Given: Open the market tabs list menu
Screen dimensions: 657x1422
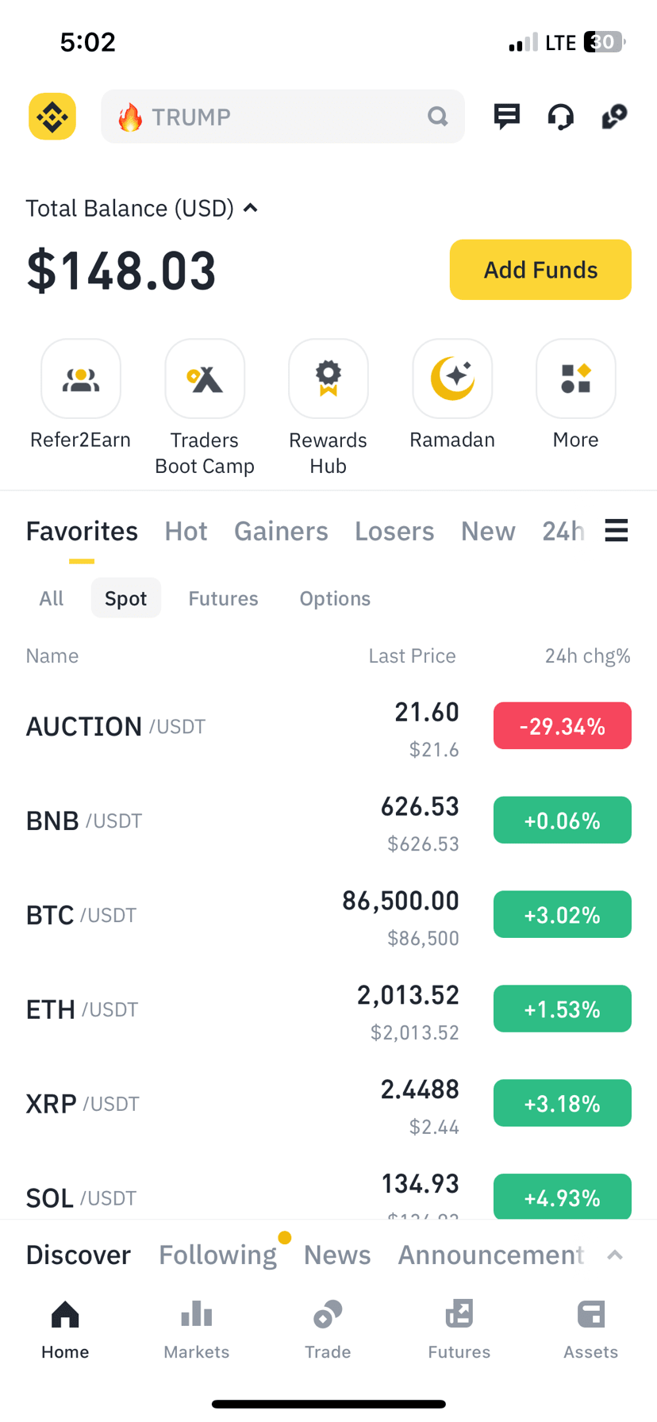Looking at the screenshot, I should click(x=617, y=530).
